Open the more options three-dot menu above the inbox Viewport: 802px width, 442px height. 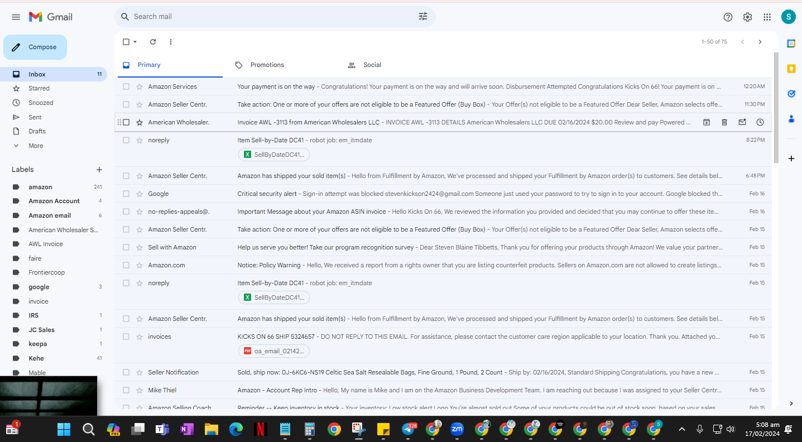click(171, 42)
